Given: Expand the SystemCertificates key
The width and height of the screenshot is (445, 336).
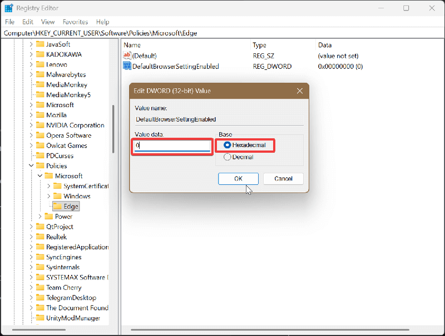Looking at the screenshot, I should [48, 186].
